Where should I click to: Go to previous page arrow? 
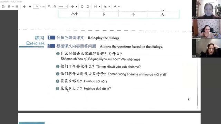pos(25,7)
